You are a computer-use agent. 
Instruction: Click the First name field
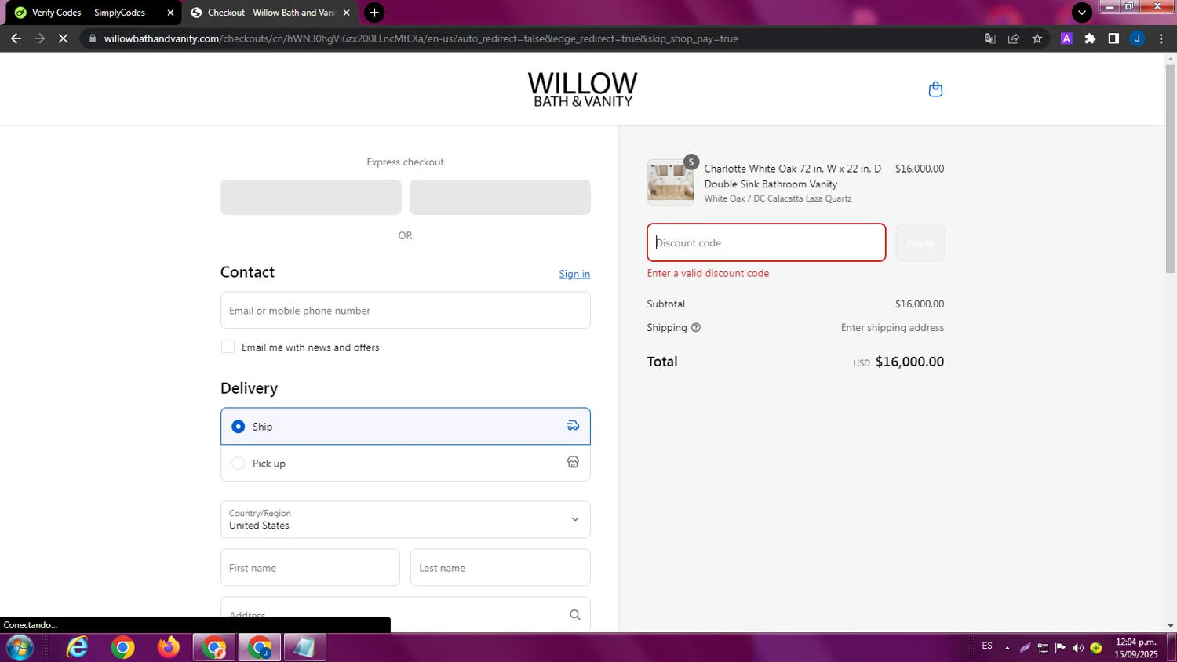tap(310, 567)
